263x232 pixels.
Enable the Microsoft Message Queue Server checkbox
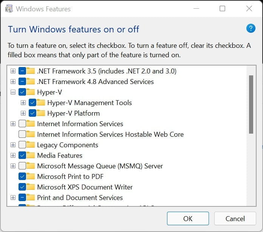point(22,166)
